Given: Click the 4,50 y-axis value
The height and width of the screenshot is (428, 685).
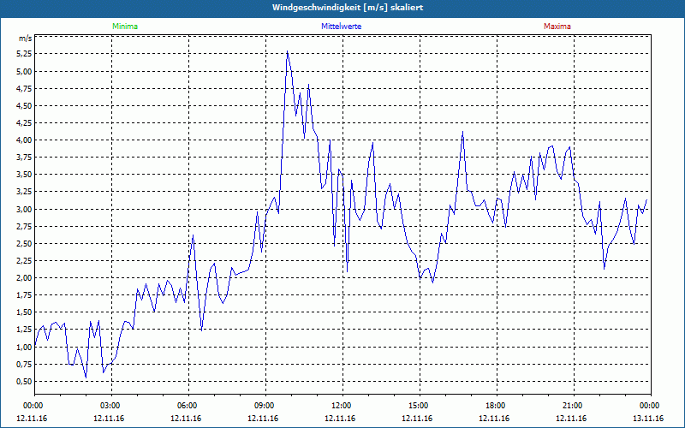Looking at the screenshot, I should coord(25,105).
